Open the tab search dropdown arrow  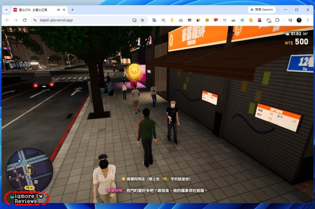(6, 9)
